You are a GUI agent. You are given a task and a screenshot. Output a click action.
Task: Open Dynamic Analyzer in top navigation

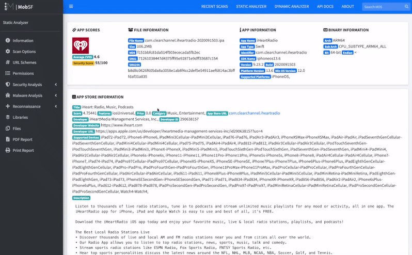(292, 7)
